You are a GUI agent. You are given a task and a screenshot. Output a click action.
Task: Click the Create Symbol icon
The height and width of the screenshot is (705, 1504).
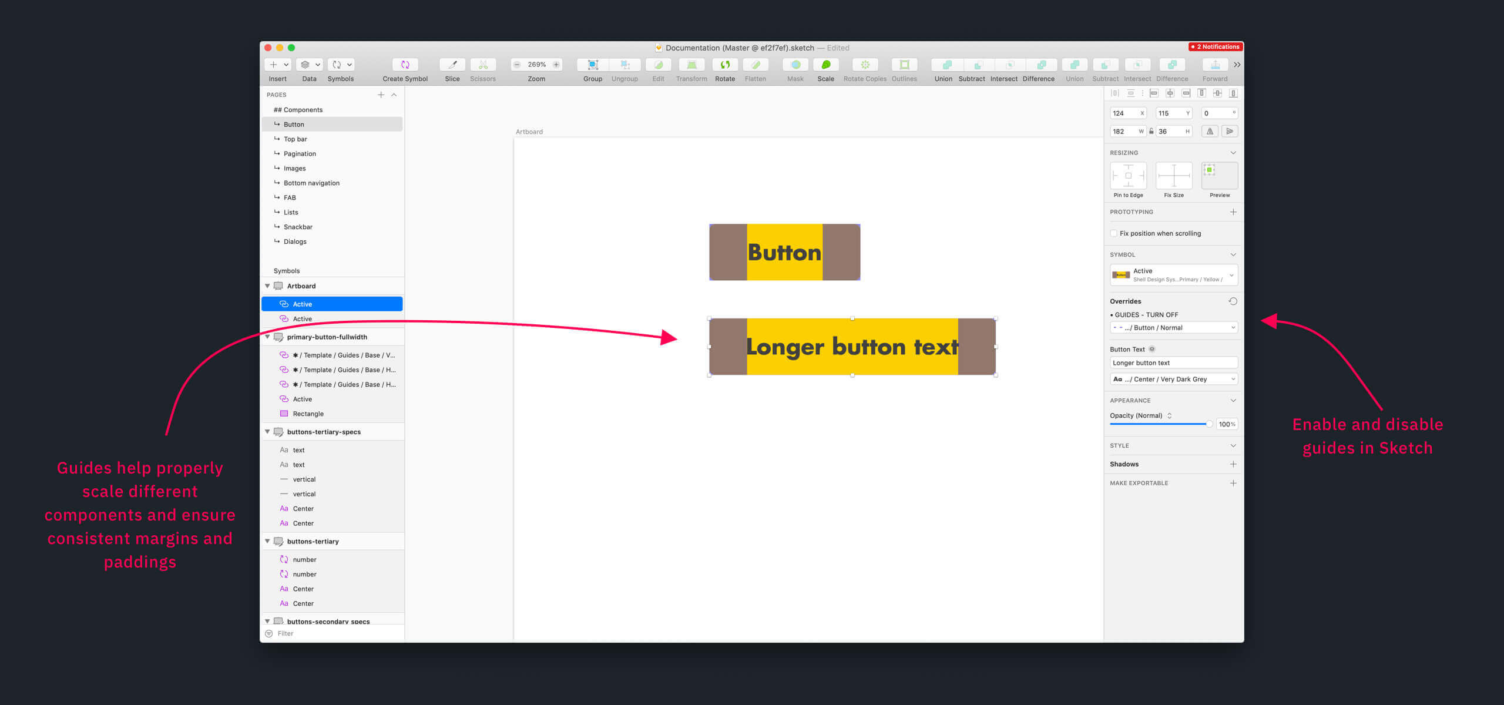coord(404,65)
